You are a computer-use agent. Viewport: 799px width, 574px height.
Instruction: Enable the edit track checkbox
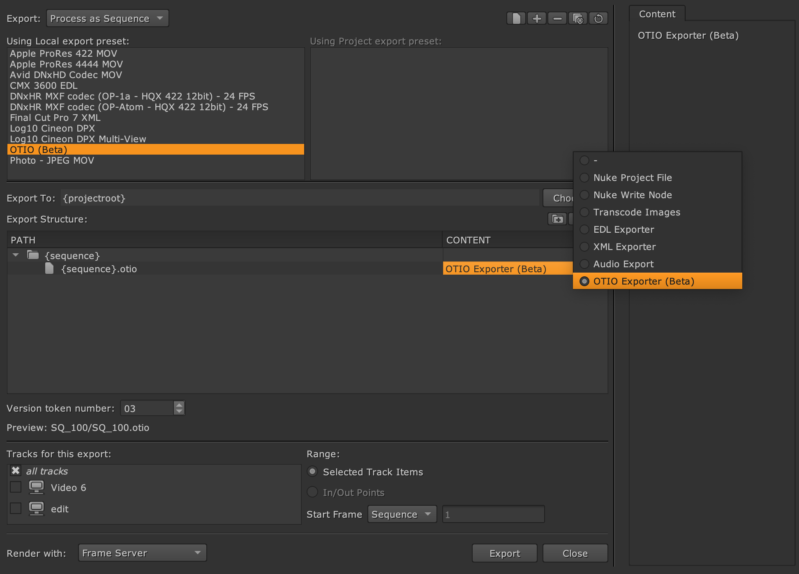16,509
